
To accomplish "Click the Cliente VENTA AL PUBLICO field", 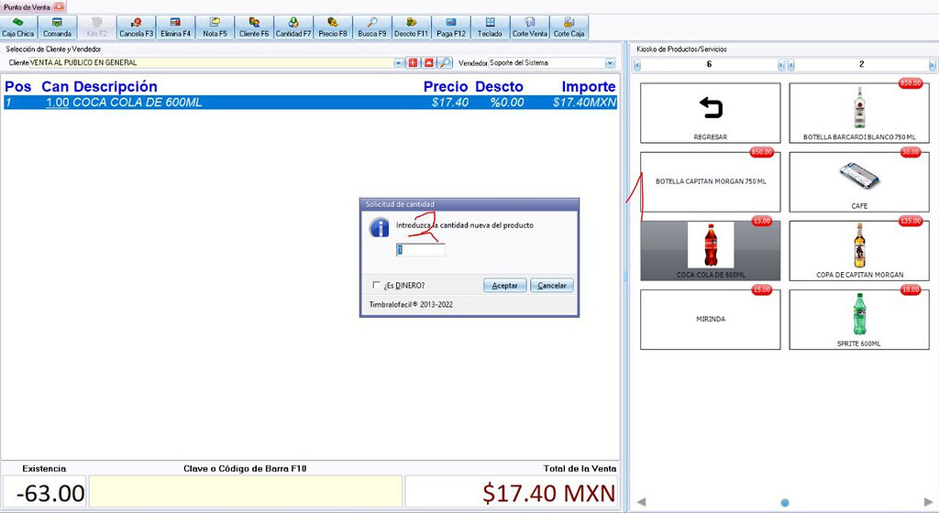I will click(x=215, y=63).
